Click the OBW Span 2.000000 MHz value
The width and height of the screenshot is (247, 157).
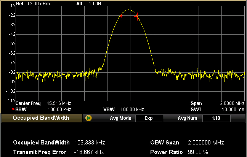(206, 143)
